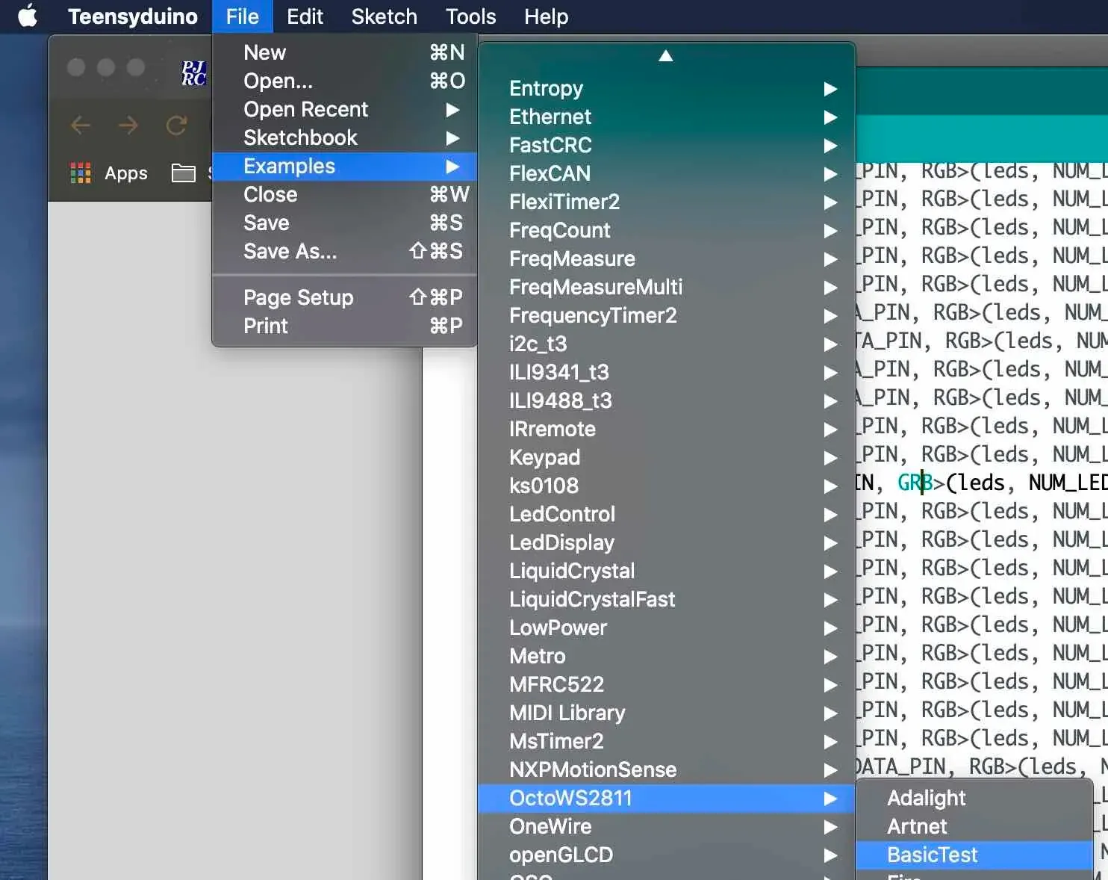Open the Teensyduino application menu

(x=133, y=16)
